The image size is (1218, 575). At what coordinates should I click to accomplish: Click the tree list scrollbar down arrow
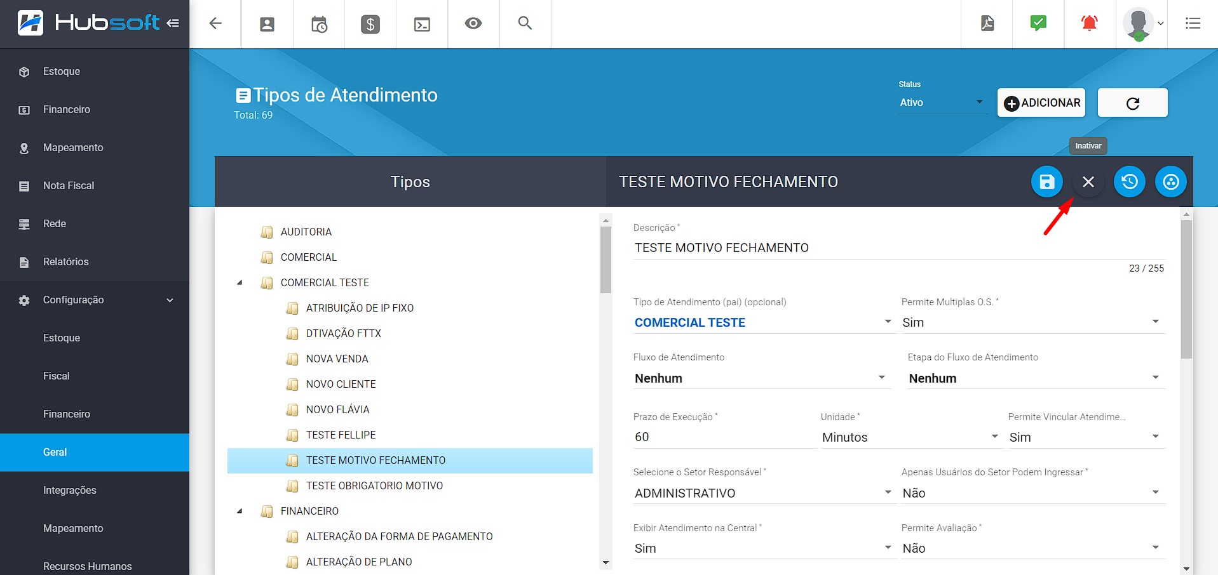point(606,562)
